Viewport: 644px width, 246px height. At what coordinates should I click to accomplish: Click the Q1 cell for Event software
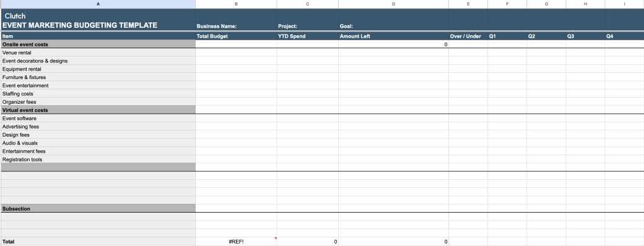click(x=507, y=118)
